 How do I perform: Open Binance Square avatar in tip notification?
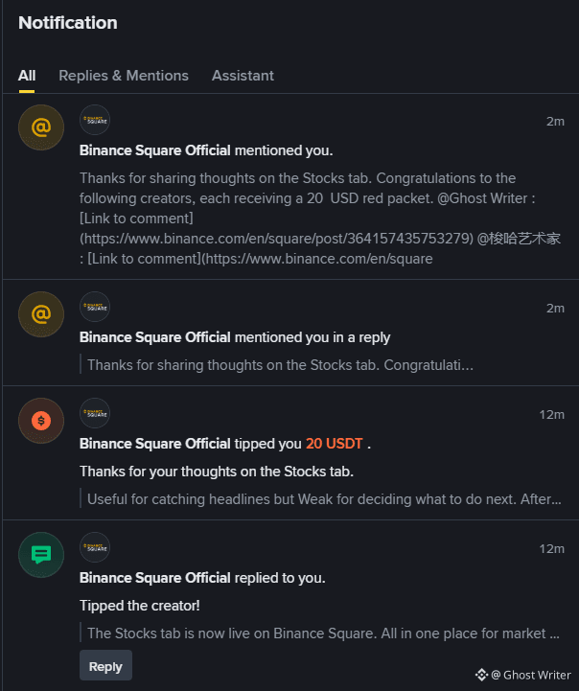click(95, 413)
